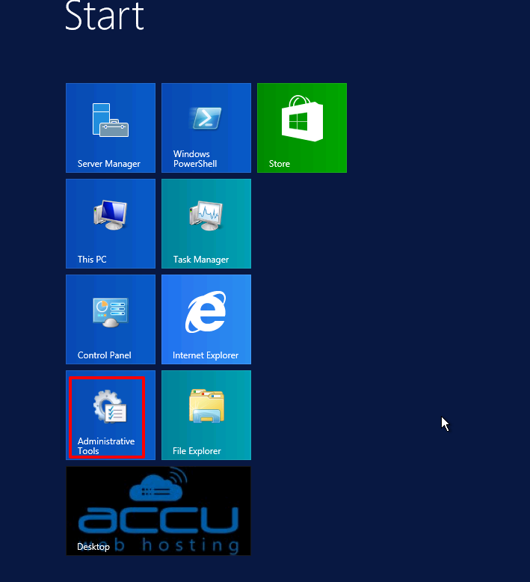Click the 'Server Manager' tile label

[109, 164]
